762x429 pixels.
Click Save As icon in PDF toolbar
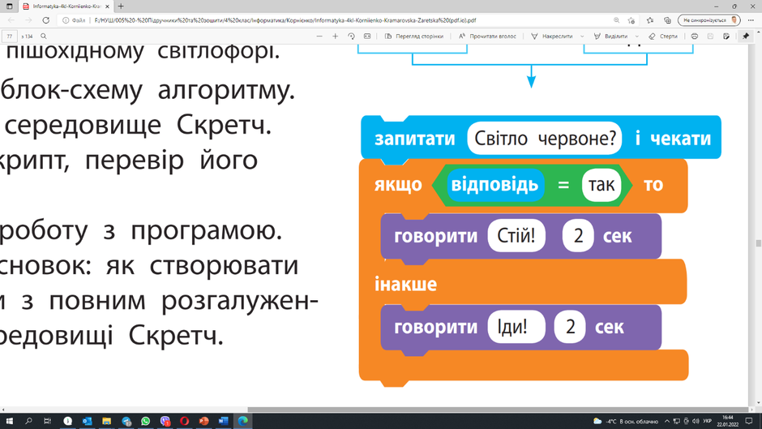(726, 36)
